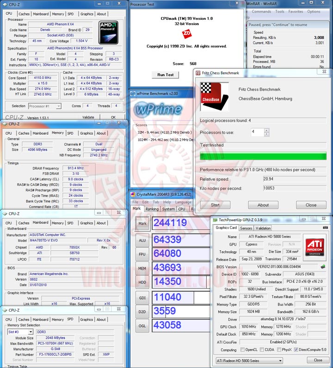Open Graphics tab in CPU-Z Mainboard window
Image resolution: width=333 pixels, height=368 pixels.
click(x=86, y=223)
